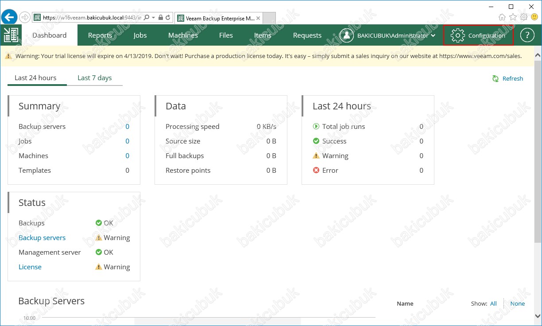Image resolution: width=542 pixels, height=326 pixels.
Task: Switch to the Last 7 days tab
Action: (x=95, y=78)
